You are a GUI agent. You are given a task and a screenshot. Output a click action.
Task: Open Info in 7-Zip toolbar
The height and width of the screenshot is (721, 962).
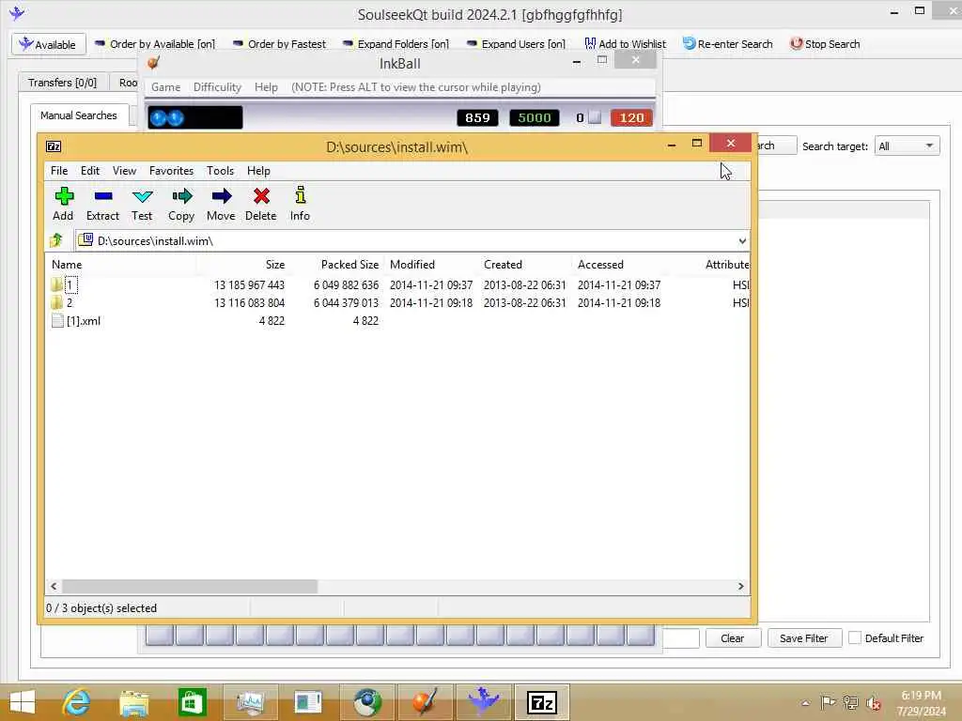[x=300, y=204]
